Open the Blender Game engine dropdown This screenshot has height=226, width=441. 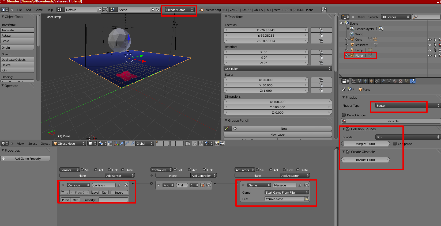click(x=179, y=10)
